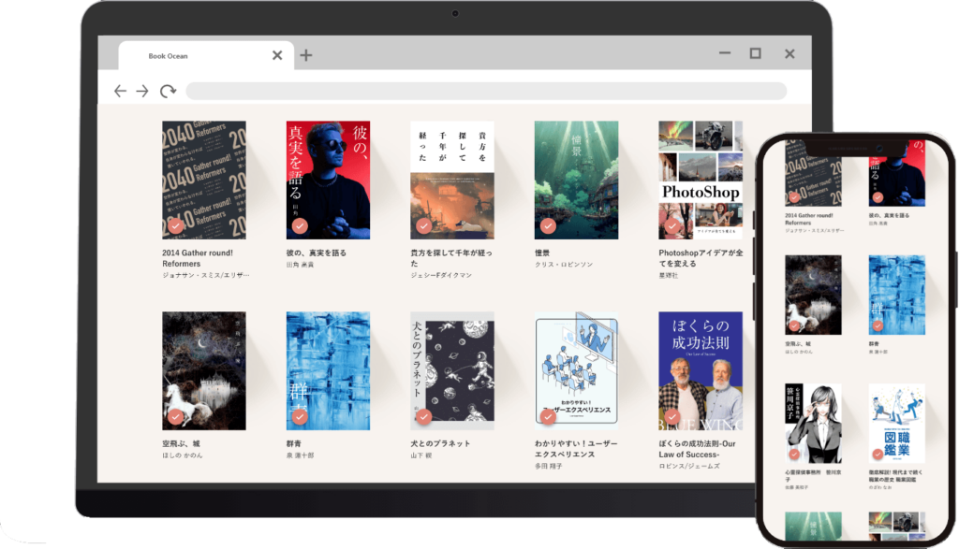Click title 貴方を探して千年が経った
The height and width of the screenshot is (549, 959).
pos(451,258)
